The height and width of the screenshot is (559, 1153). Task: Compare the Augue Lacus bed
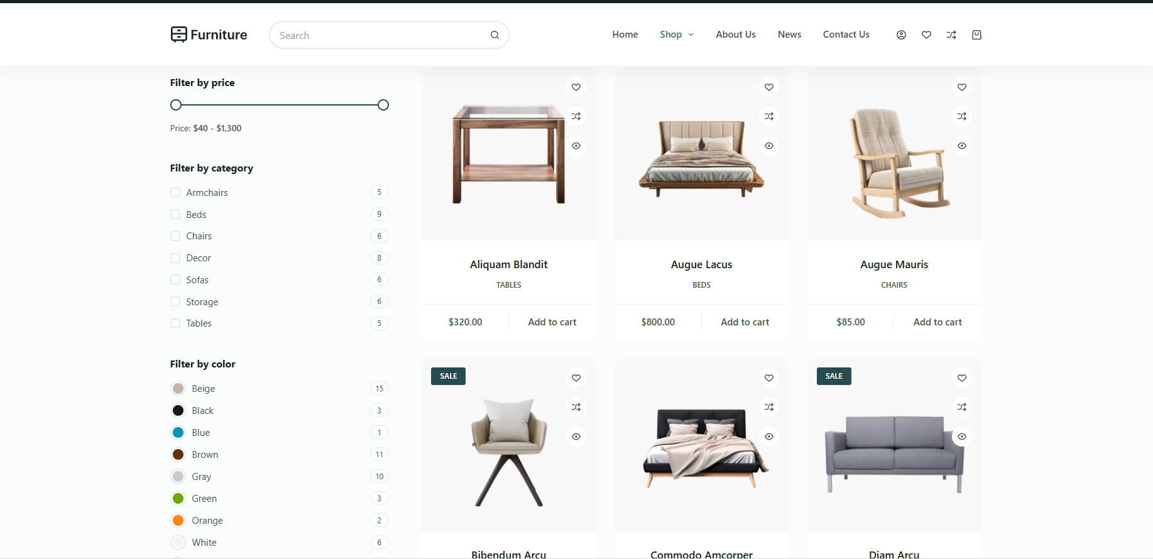[x=769, y=116]
